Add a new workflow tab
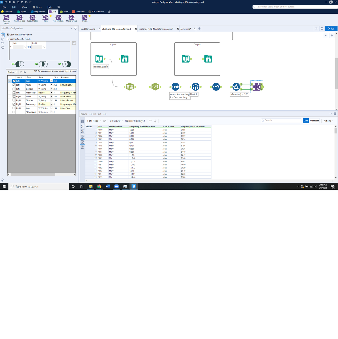This screenshot has width=338, height=339. [x=199, y=29]
